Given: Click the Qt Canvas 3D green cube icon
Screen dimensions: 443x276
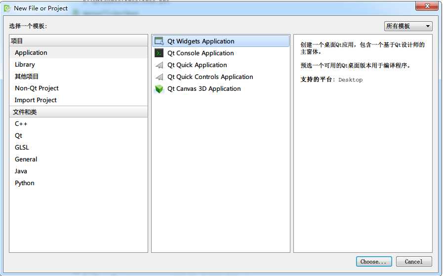Looking at the screenshot, I should pos(159,89).
